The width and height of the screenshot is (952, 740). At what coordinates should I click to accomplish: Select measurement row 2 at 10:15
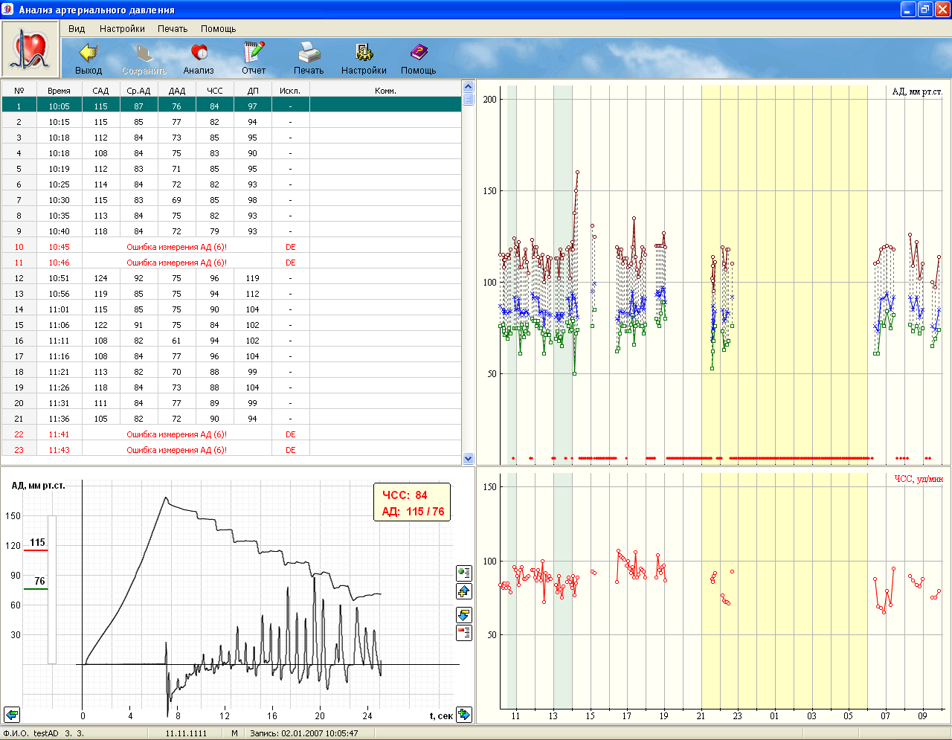tap(231, 122)
